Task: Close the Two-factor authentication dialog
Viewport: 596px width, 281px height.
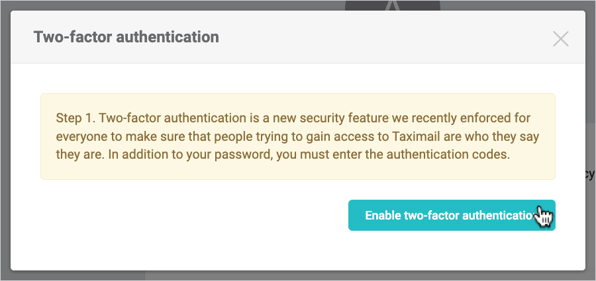Action: tap(560, 38)
